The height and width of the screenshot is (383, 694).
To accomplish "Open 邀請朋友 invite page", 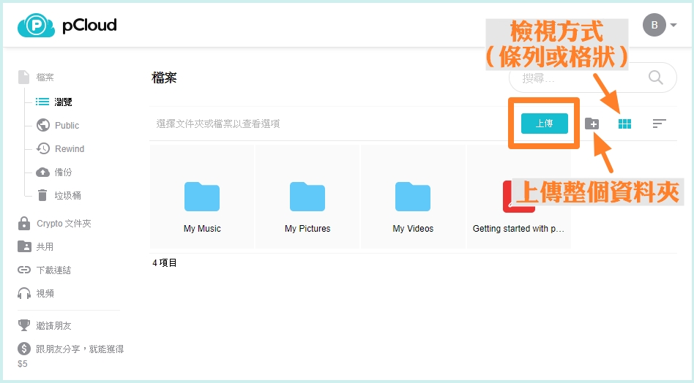I will pyautogui.click(x=53, y=326).
